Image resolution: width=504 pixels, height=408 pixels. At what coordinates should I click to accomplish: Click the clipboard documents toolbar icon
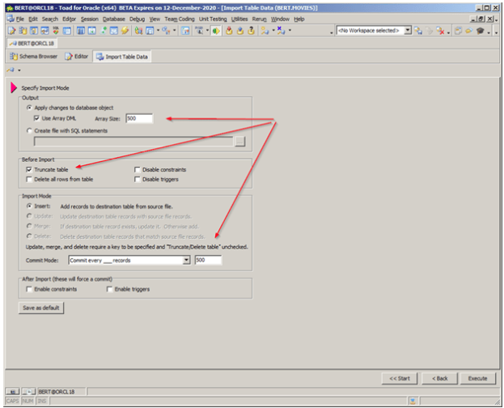(458, 31)
